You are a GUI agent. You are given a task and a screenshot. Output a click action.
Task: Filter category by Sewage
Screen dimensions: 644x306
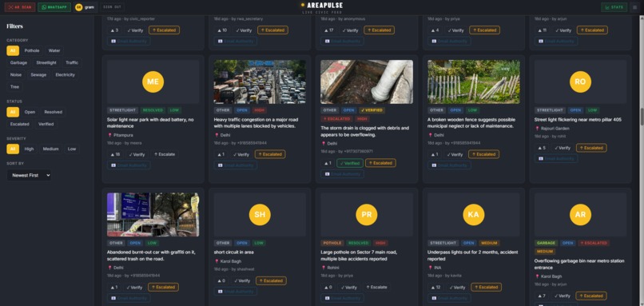[x=38, y=75]
